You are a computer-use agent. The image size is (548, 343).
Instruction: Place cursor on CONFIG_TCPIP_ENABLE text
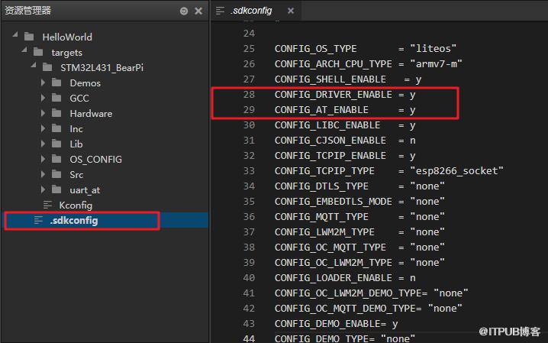(330, 156)
